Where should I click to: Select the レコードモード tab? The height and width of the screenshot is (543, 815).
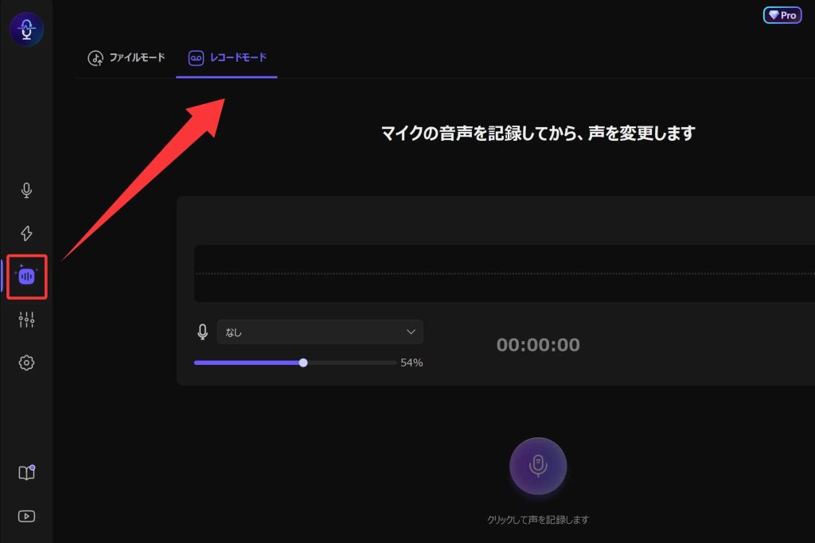click(x=227, y=57)
